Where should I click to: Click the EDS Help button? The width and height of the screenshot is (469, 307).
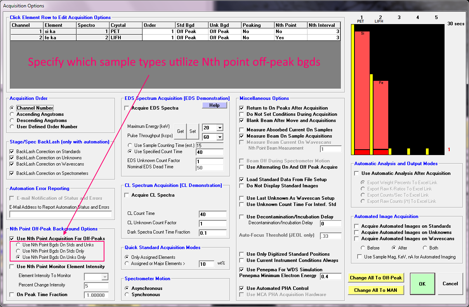click(x=214, y=105)
